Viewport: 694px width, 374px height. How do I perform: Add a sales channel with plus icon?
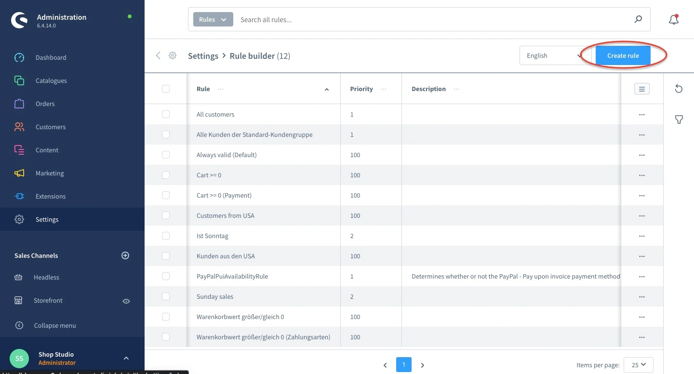tap(125, 255)
